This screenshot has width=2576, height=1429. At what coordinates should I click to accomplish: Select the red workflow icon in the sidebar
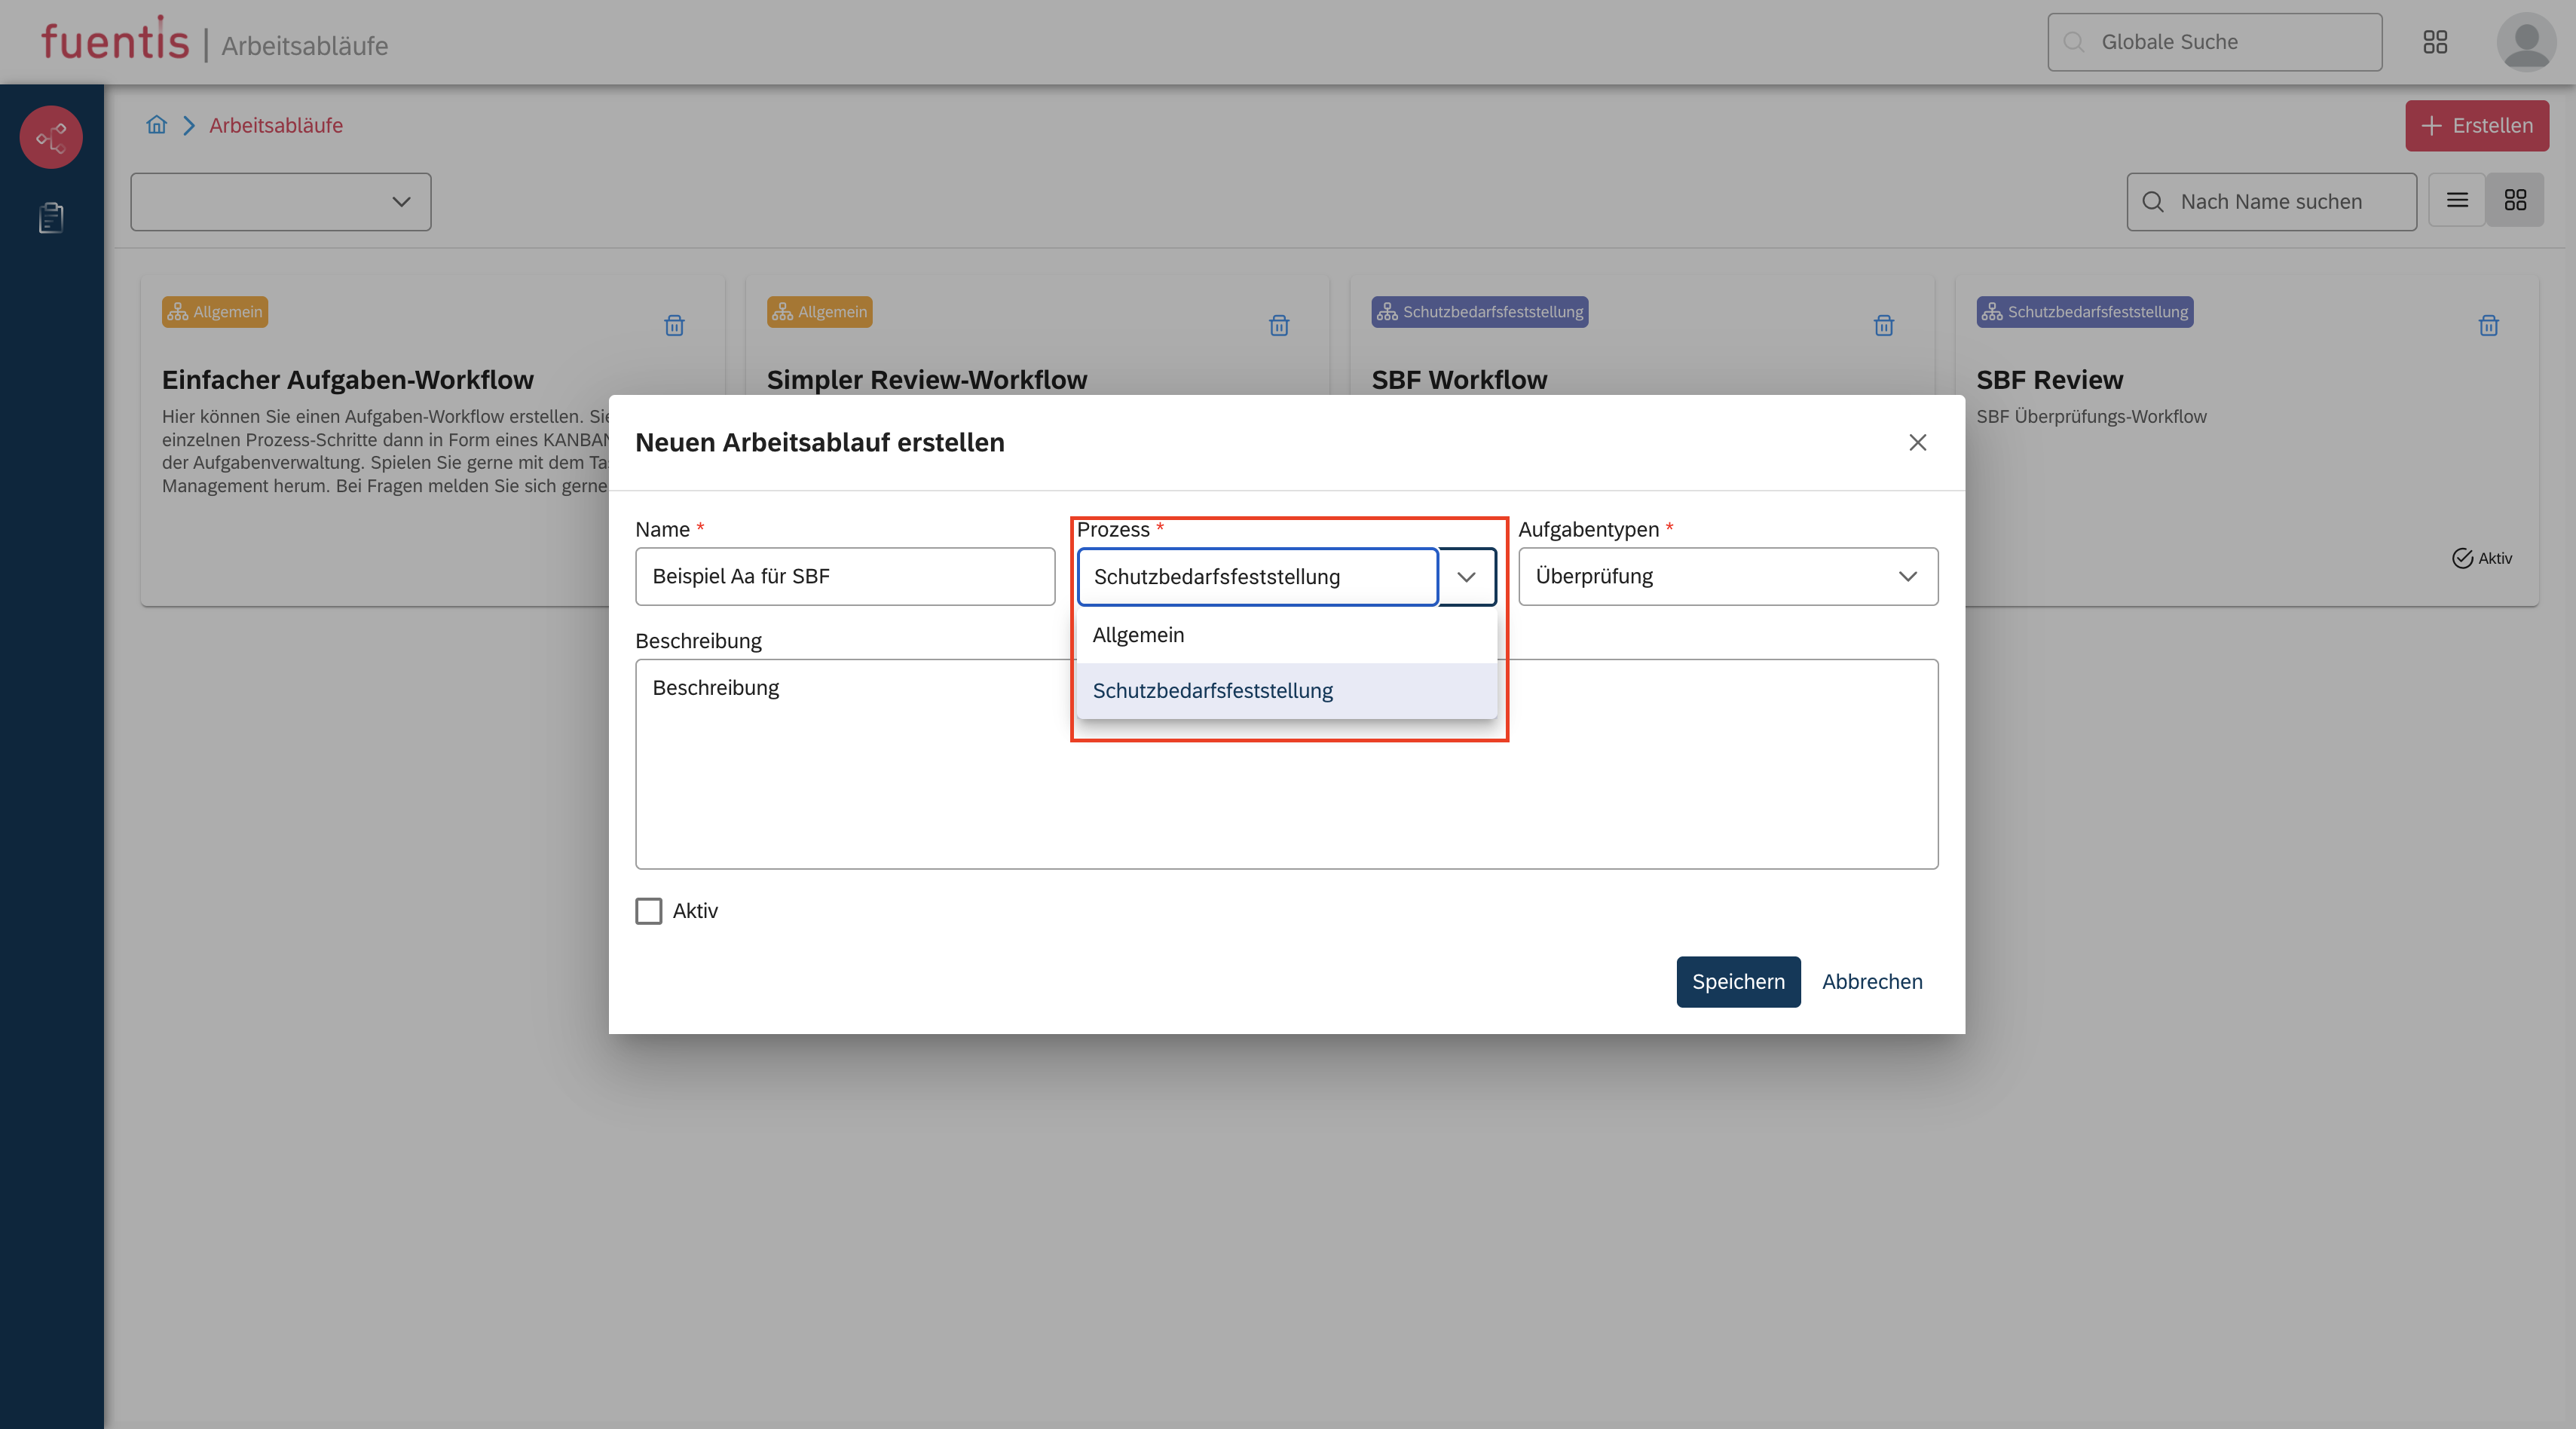pos(50,137)
